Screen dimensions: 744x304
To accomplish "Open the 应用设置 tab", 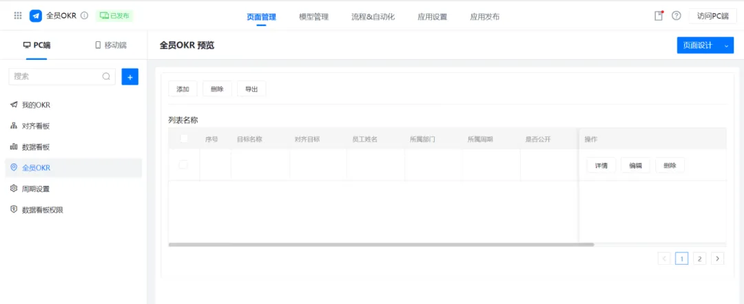I will tap(432, 17).
